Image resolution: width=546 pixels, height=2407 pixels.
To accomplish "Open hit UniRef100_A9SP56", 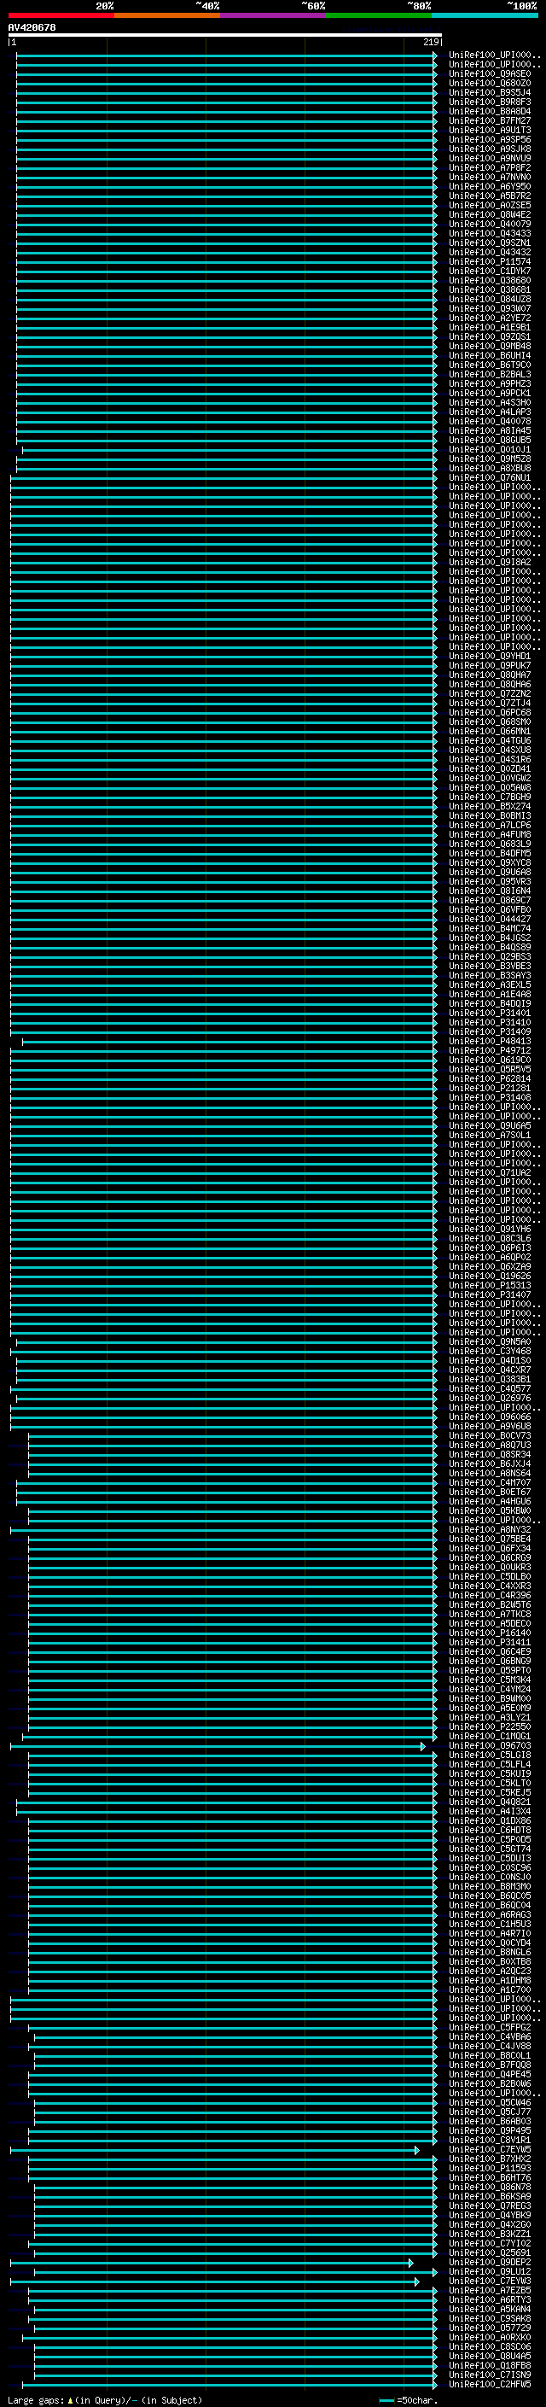I will coord(489,139).
